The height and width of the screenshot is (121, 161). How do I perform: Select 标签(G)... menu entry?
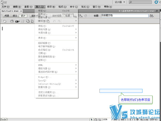[x=56, y=11]
